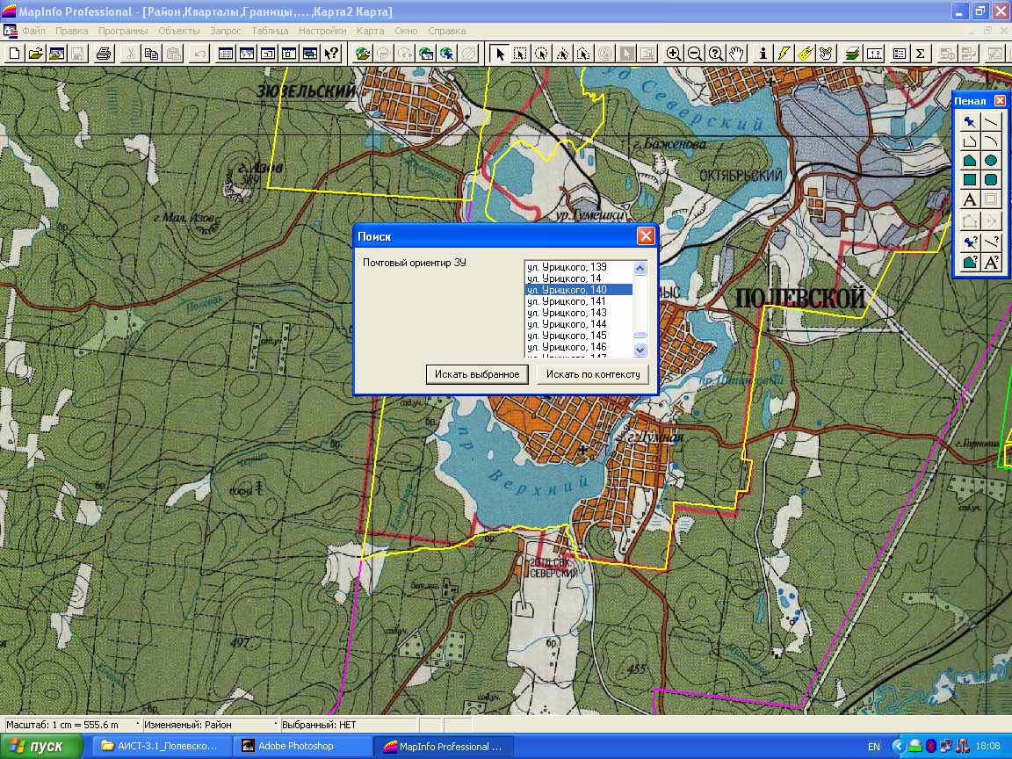Close the Поиск dialog
The width and height of the screenshot is (1012, 759).
click(646, 236)
